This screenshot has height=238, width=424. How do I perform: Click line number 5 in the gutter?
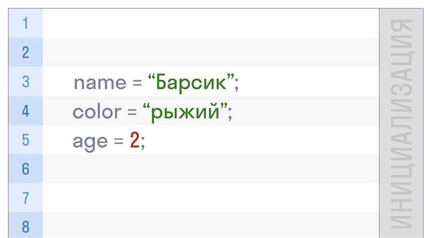click(25, 140)
